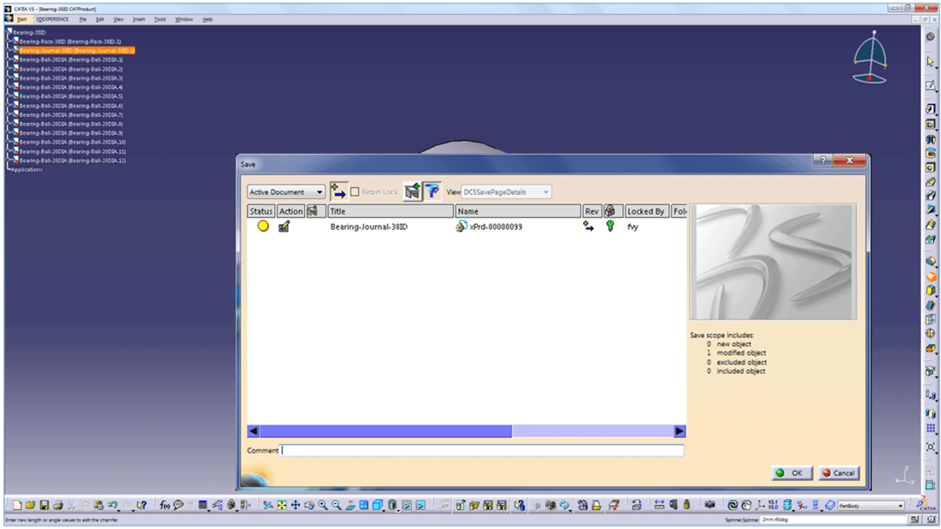Click the Measure Between icon
Viewport: 941px width, 529px height.
pyautogui.click(x=659, y=505)
